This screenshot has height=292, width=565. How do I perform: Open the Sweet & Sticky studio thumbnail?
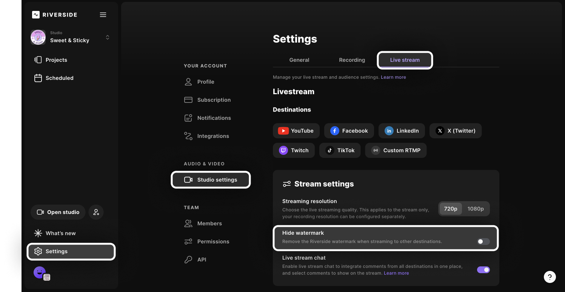pyautogui.click(x=38, y=37)
